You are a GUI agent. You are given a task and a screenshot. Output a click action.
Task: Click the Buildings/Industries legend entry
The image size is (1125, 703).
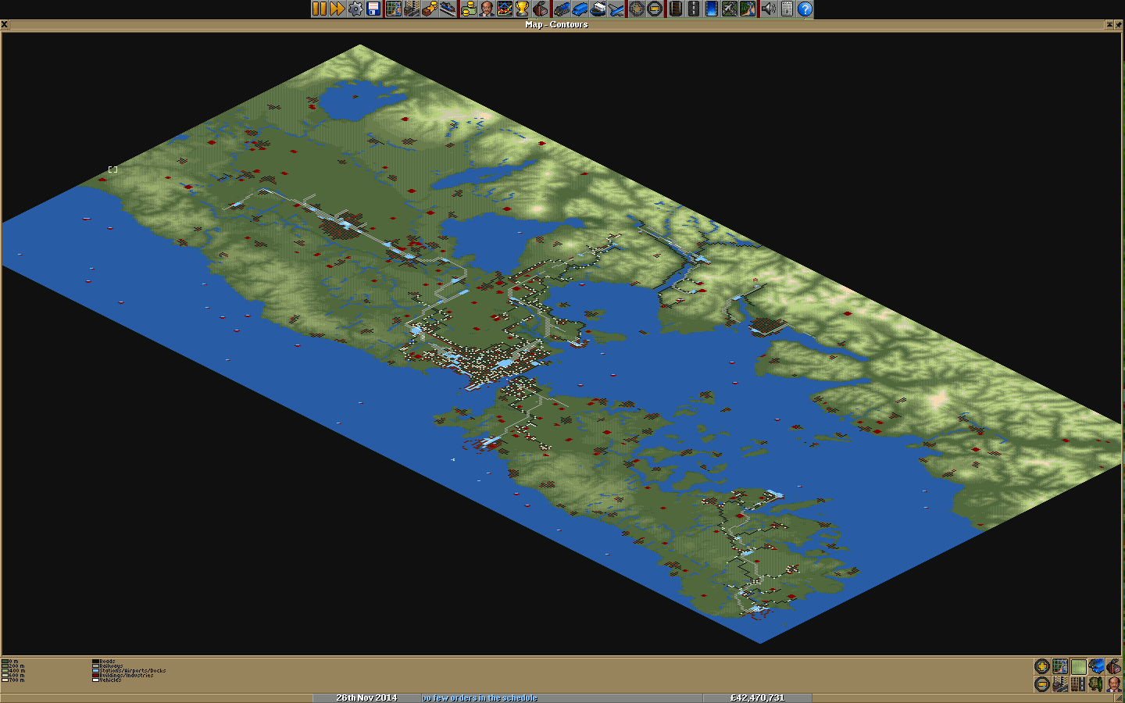click(x=123, y=676)
